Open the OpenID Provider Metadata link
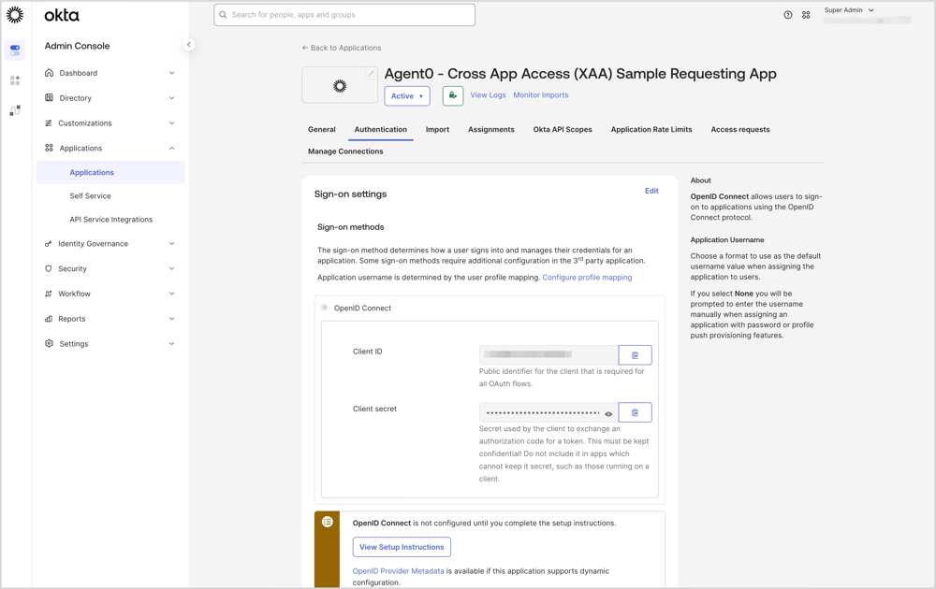 (398, 570)
